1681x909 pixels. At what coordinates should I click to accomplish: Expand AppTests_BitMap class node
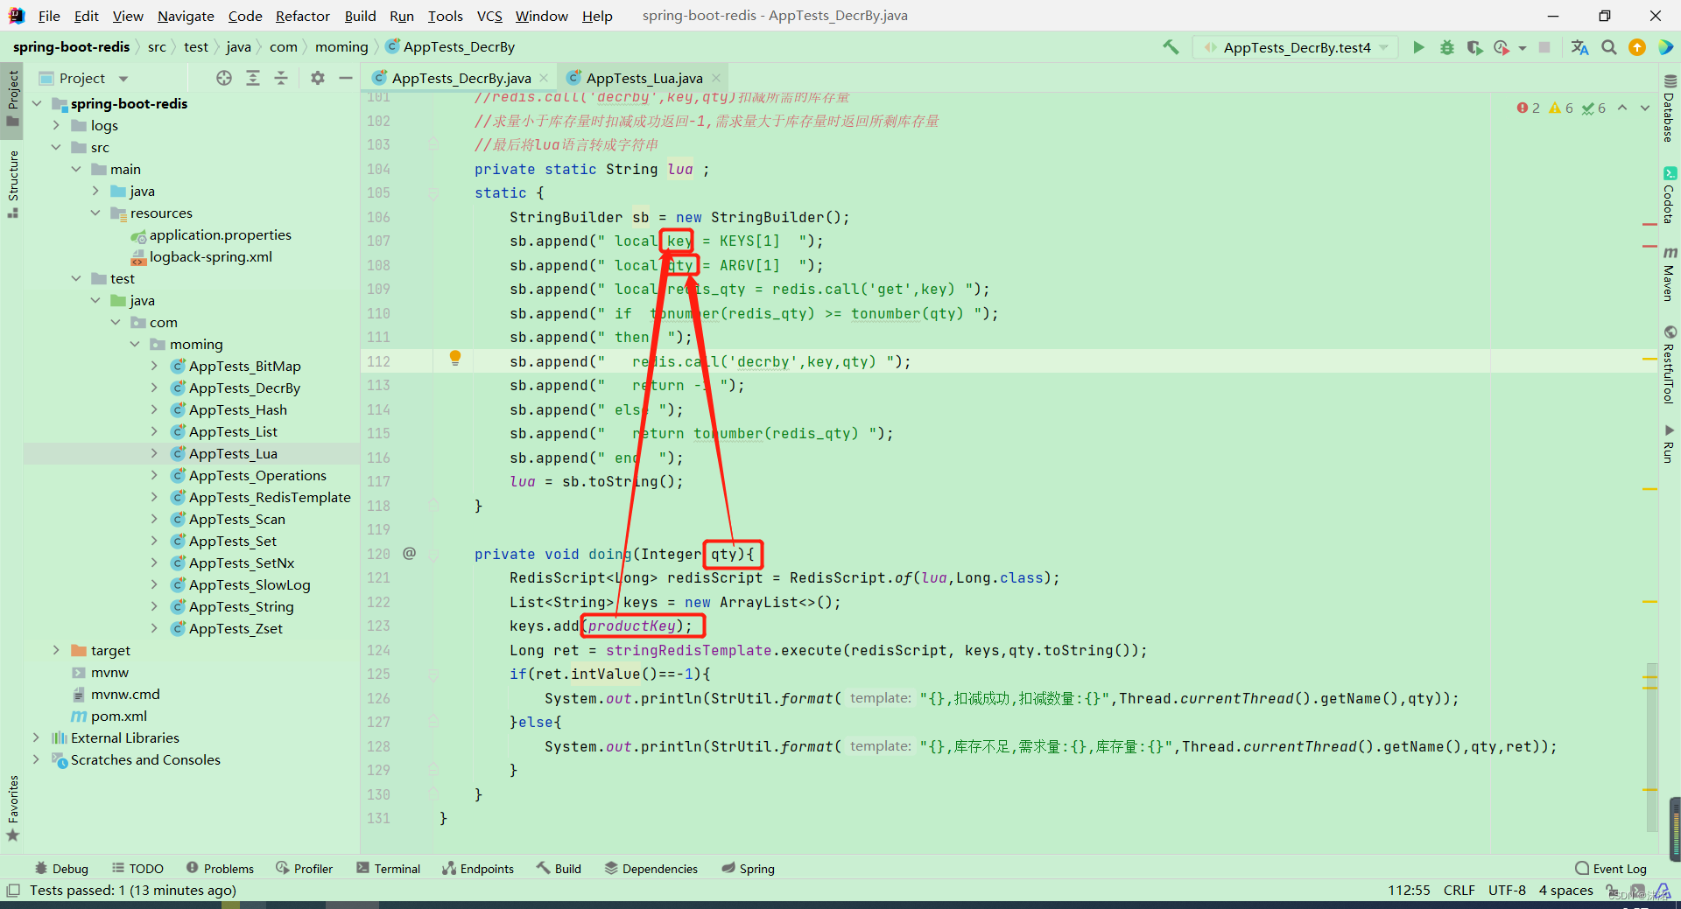pyautogui.click(x=154, y=366)
